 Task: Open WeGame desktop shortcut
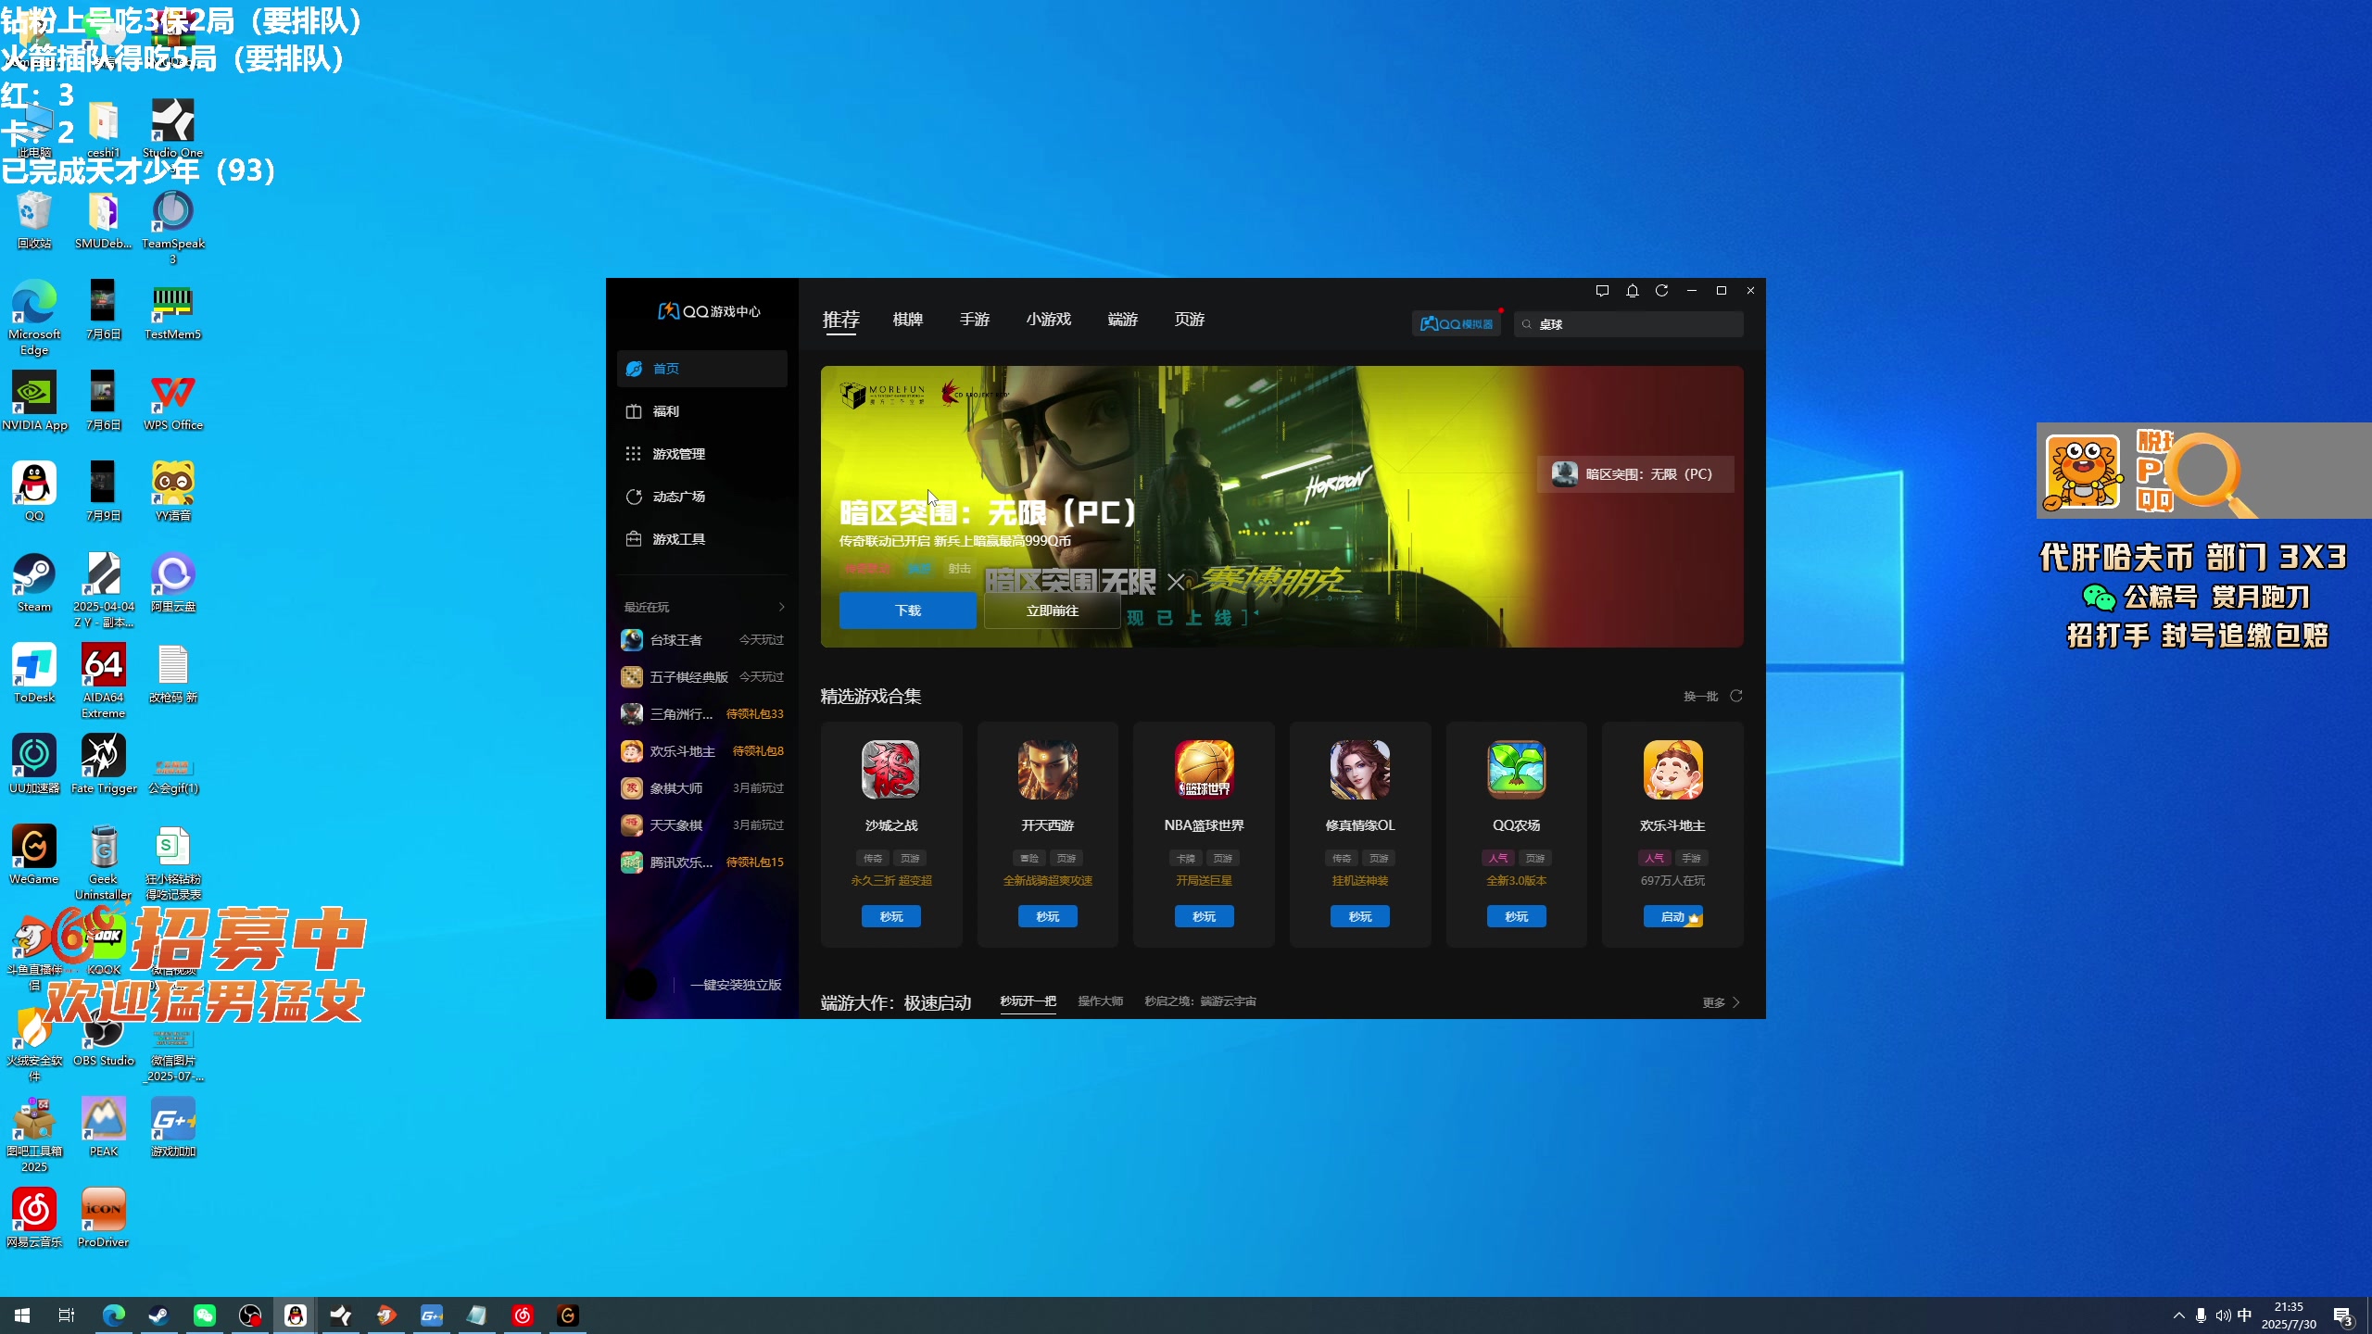click(34, 855)
